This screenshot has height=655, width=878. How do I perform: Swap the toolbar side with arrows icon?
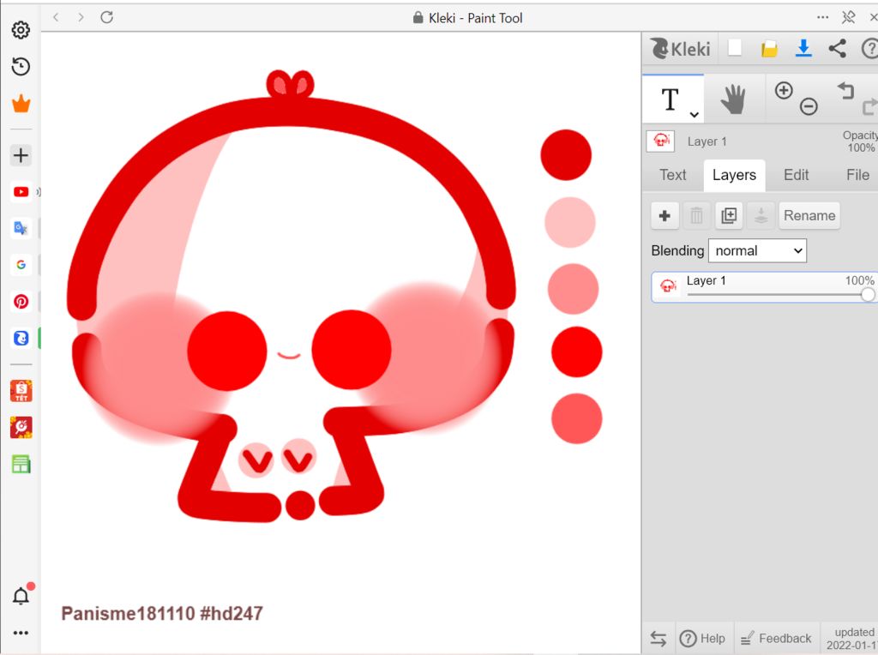[x=658, y=639]
